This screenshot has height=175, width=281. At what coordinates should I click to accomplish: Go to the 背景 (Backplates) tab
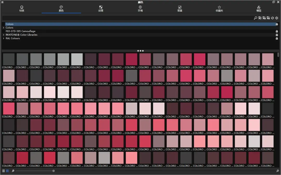(180, 9)
